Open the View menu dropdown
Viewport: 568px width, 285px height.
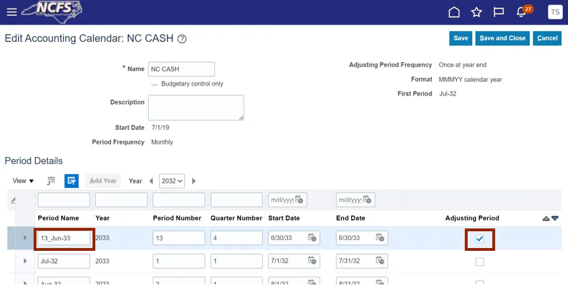click(x=23, y=181)
